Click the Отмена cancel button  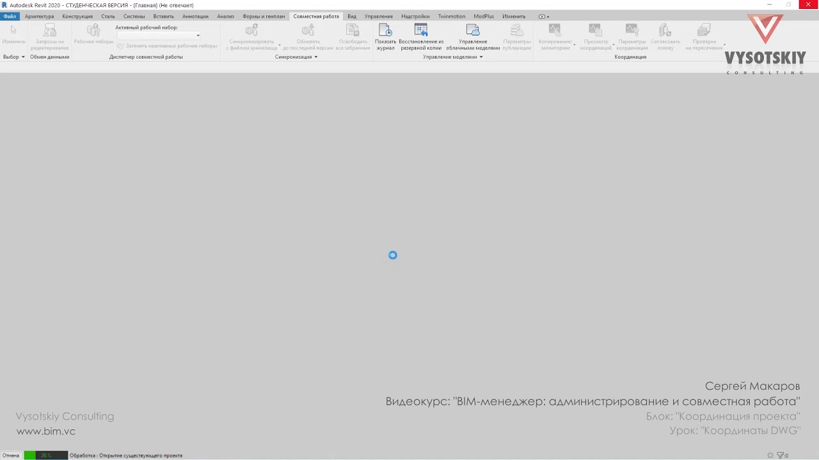[11, 456]
